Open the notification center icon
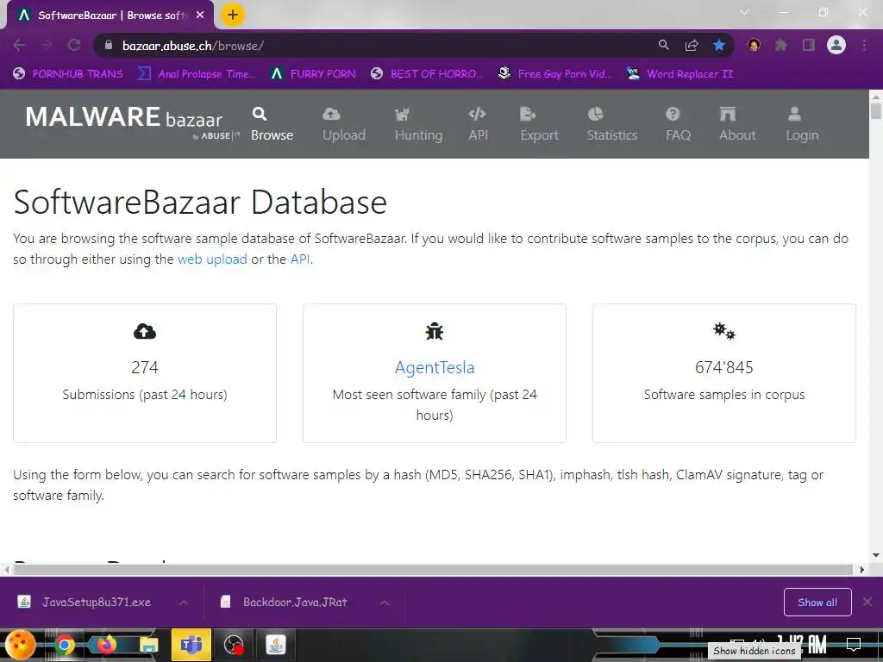 pyautogui.click(x=854, y=644)
